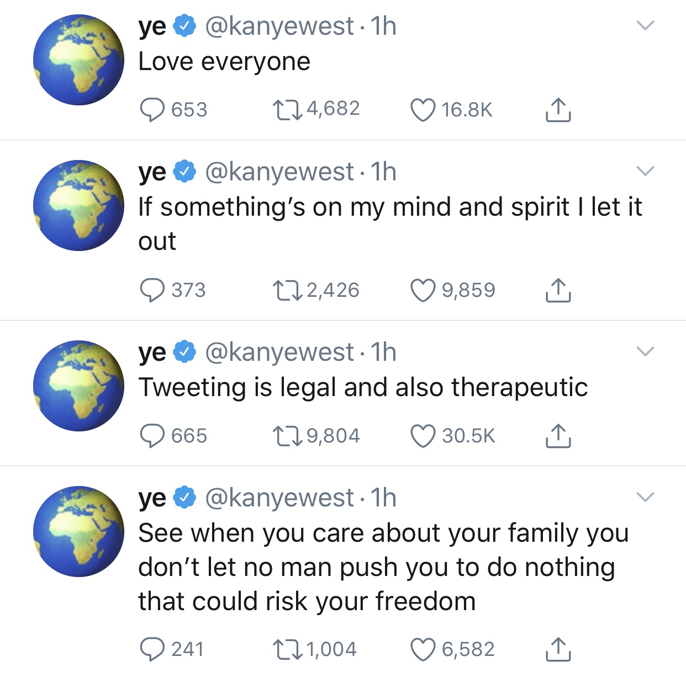Viewport: 686px width, 678px height.
Task: Open the chevron menu on the 'risk your freedom' tweet
Action: tap(645, 497)
